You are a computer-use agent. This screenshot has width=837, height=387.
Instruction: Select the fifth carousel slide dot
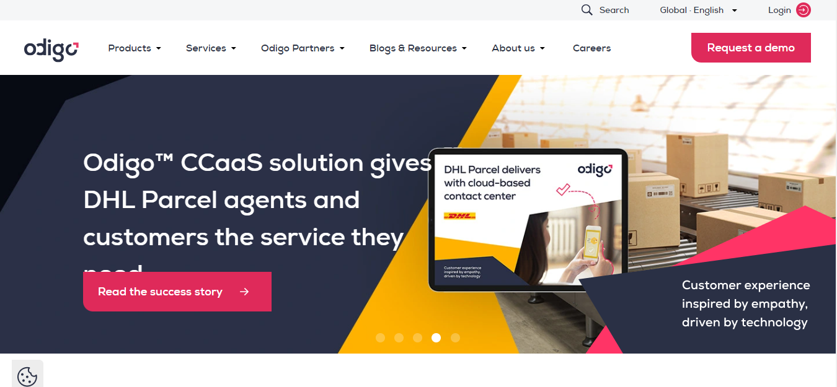tap(455, 337)
